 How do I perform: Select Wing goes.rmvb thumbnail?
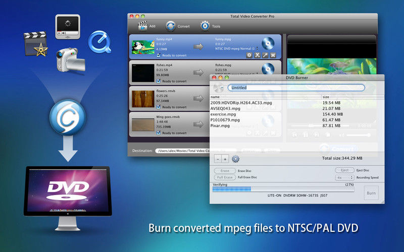[x=143, y=124]
